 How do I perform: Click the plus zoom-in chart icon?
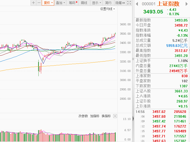point(34,3)
